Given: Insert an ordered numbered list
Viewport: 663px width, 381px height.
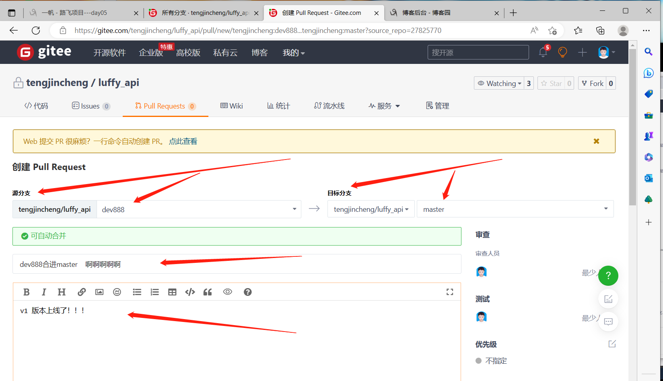Looking at the screenshot, I should [x=155, y=292].
